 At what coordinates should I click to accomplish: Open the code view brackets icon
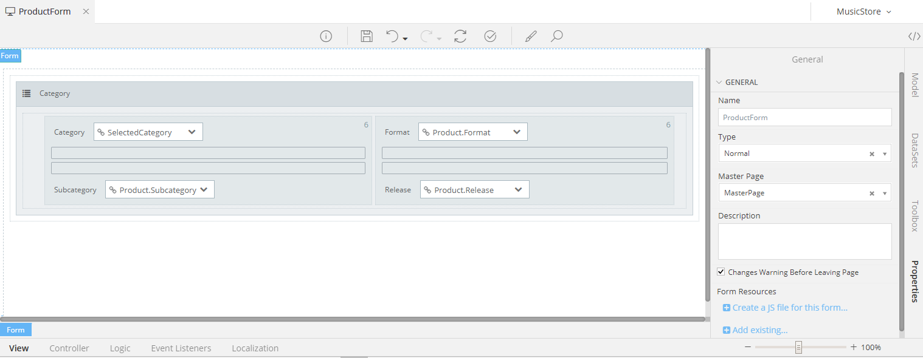click(914, 36)
